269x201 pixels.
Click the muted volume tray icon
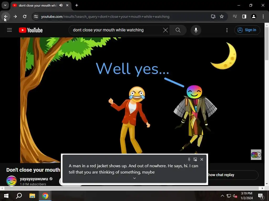[235, 196]
